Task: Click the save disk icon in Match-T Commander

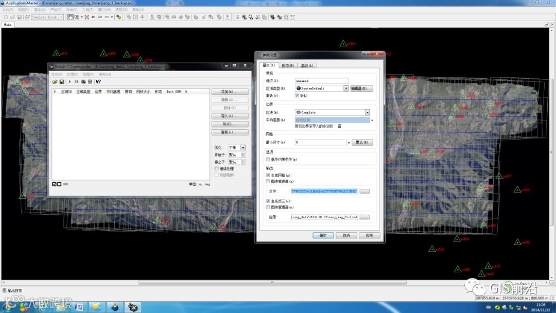Action: click(61, 81)
